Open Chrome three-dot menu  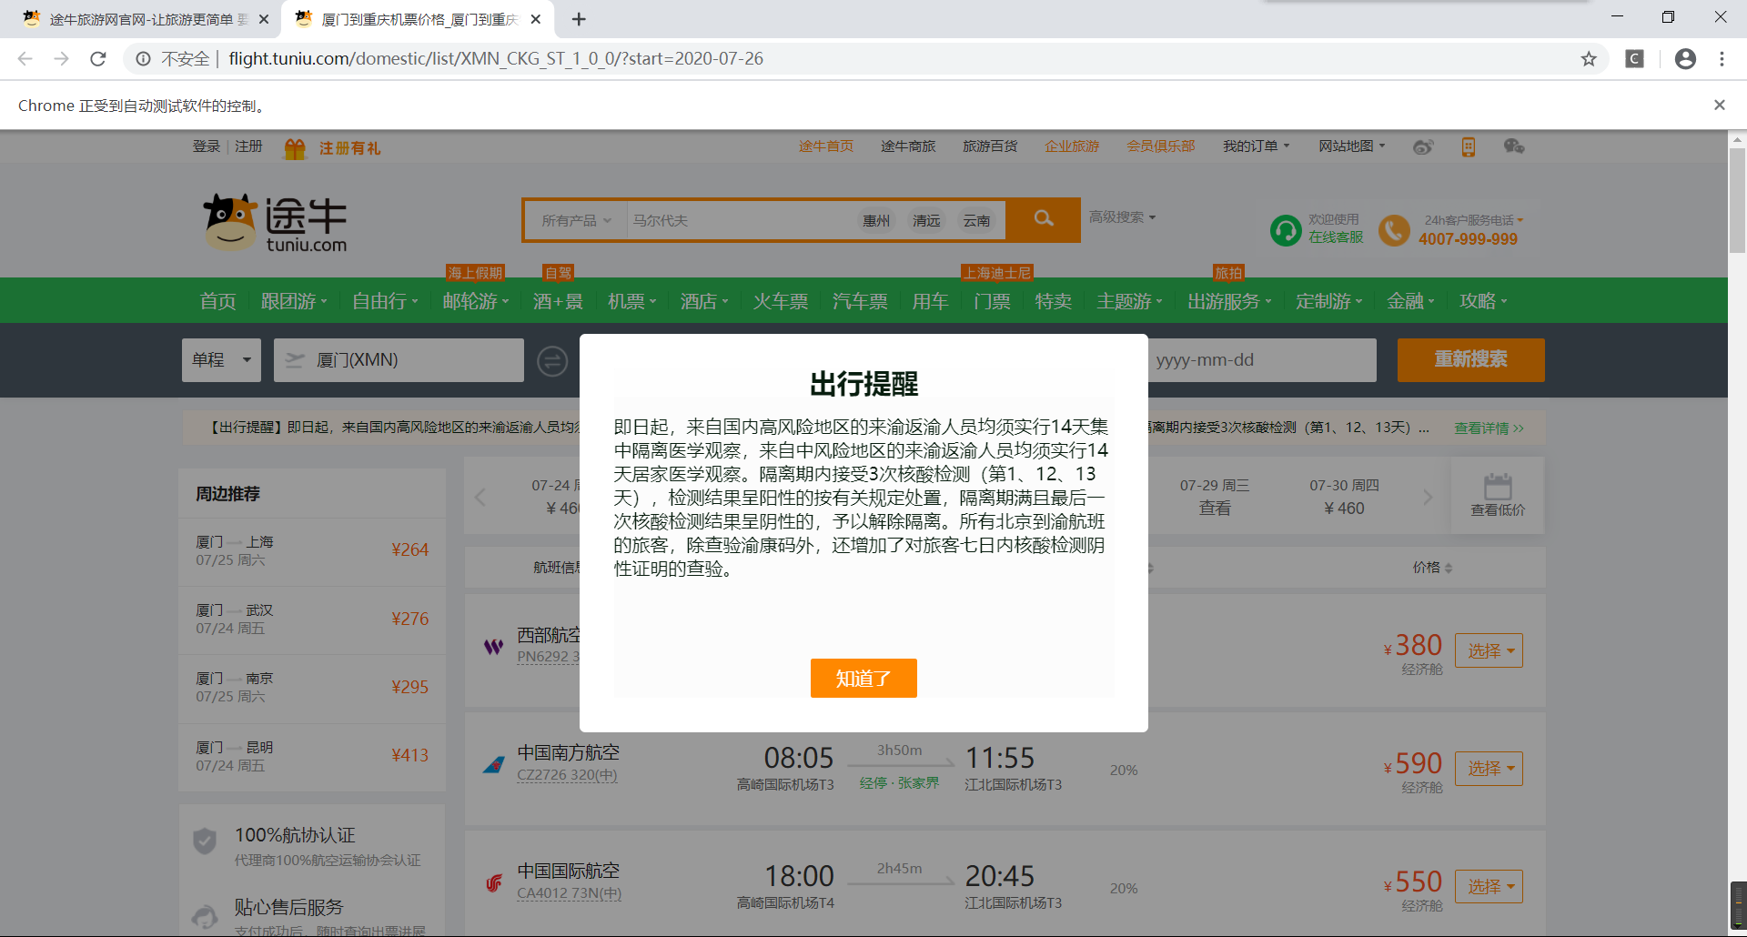[x=1722, y=59]
